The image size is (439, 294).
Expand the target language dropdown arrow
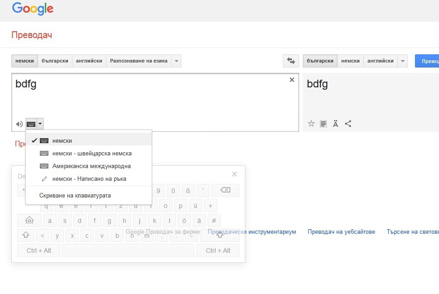tap(403, 61)
